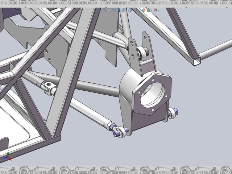The image size is (232, 174).
Task: Click the Previous View icon
Action: tap(114, 10)
